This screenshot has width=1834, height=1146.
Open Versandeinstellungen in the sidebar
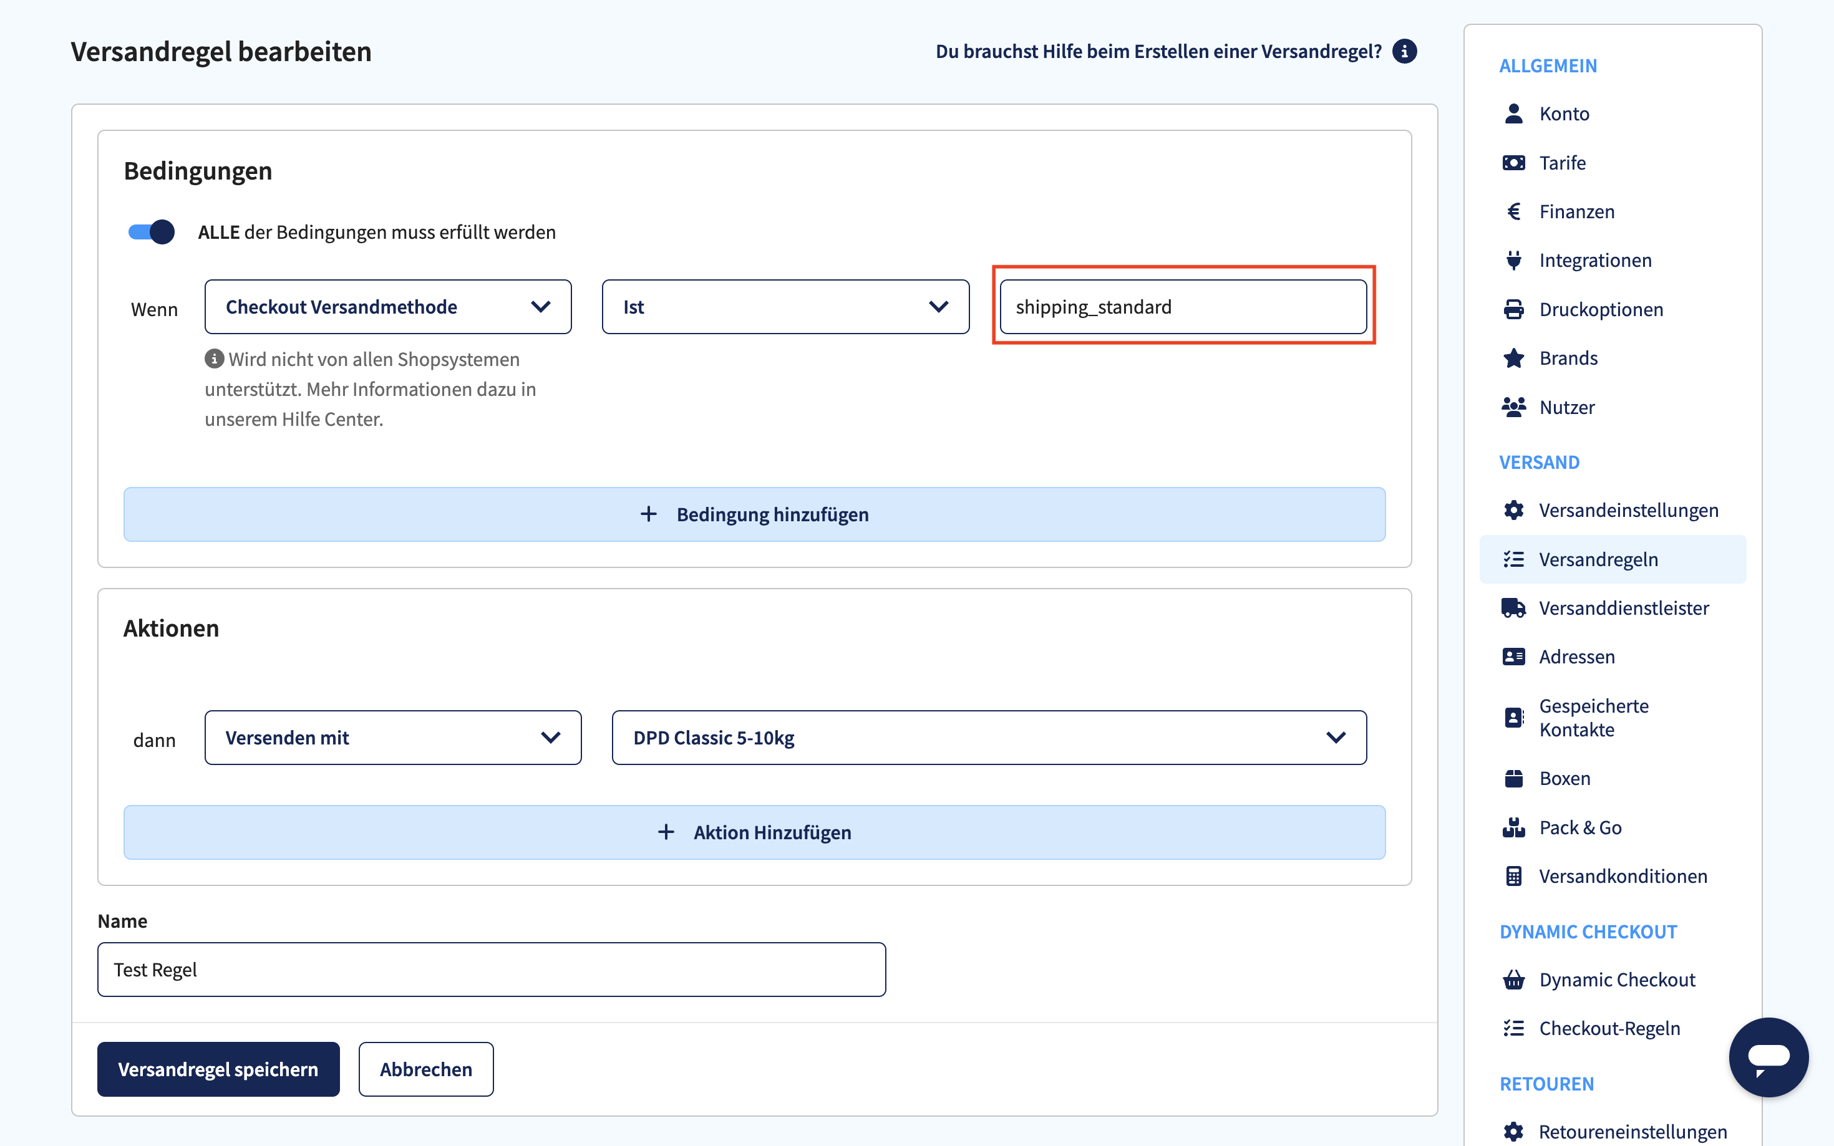(1627, 510)
